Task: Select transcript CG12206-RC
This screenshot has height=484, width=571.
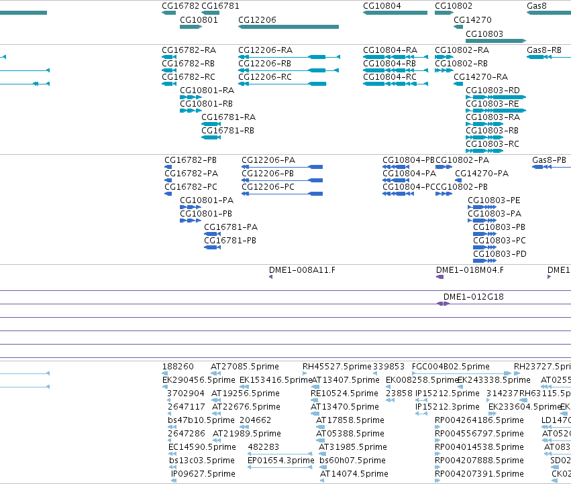Action: click(265, 77)
